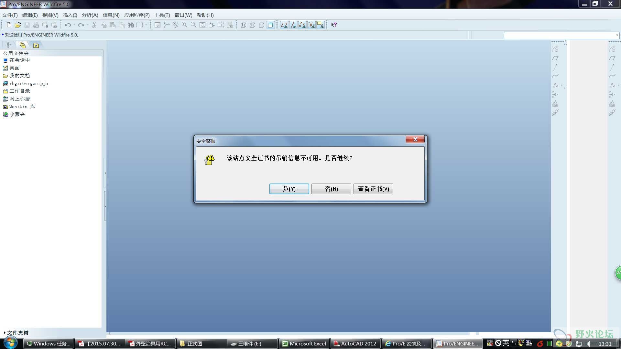Switch to Microsoft Excel on the taskbar

pyautogui.click(x=304, y=344)
